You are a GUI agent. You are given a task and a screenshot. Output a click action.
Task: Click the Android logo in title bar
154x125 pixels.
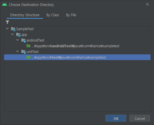[5, 5]
